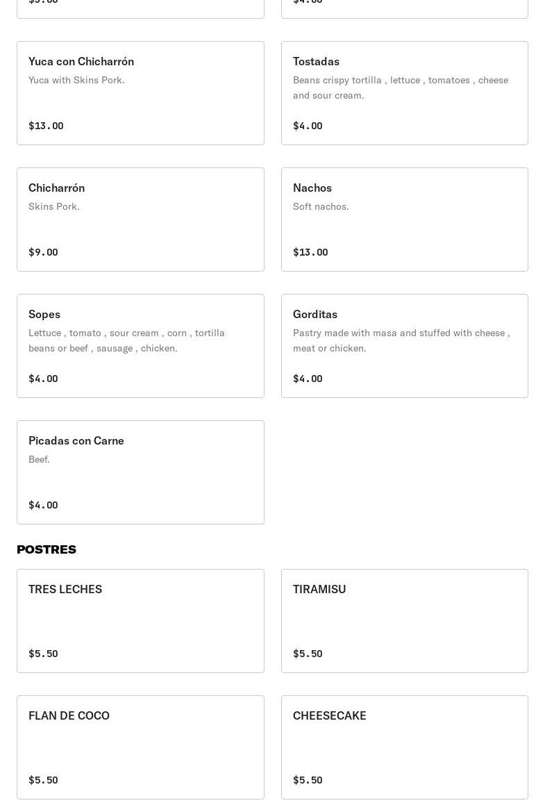Image resolution: width=545 pixels, height=812 pixels.
Task: Select the TIRAMISU dessert card
Action: pyautogui.click(x=404, y=621)
